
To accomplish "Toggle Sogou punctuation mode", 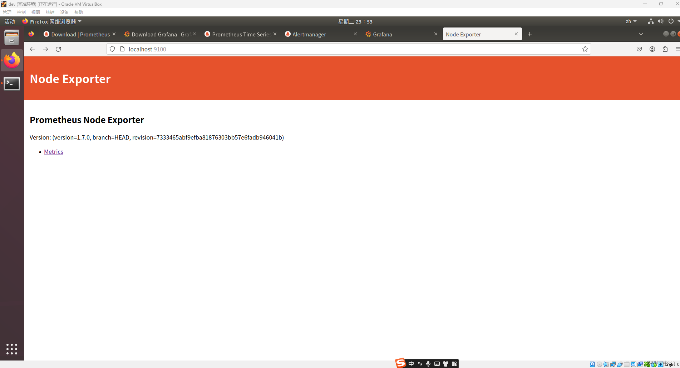I will 420,364.
